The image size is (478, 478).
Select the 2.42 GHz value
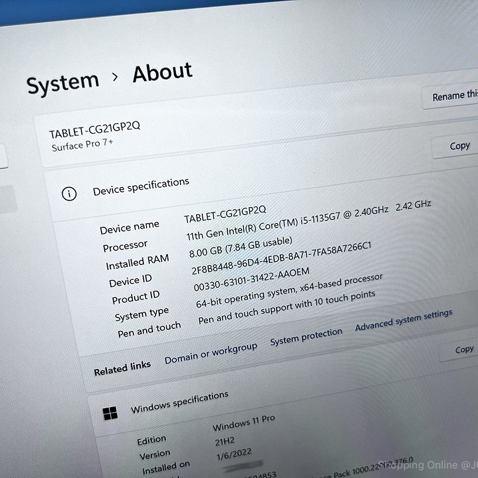(x=413, y=206)
